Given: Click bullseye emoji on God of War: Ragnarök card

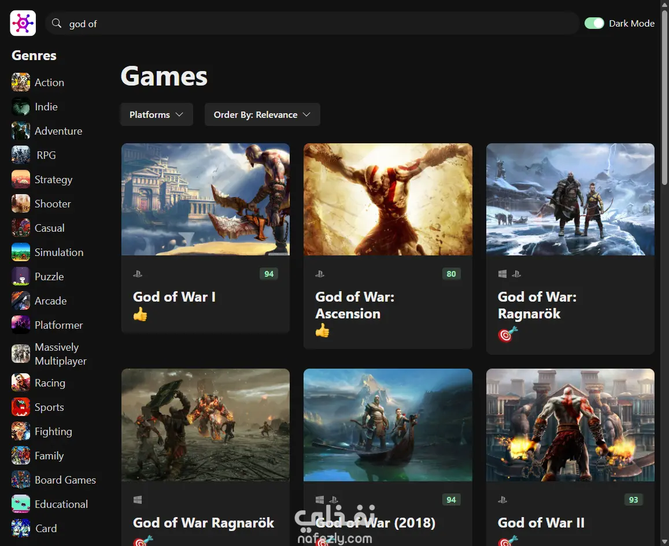Looking at the screenshot, I should [x=508, y=334].
